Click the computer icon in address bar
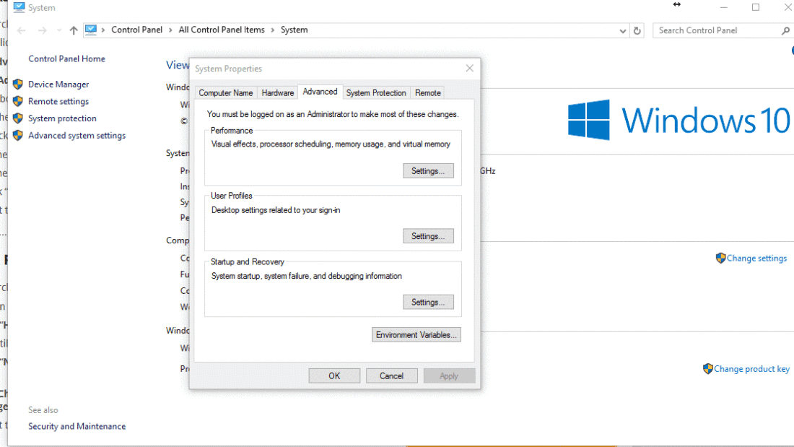Viewport: 794px width, 447px height. click(91, 30)
